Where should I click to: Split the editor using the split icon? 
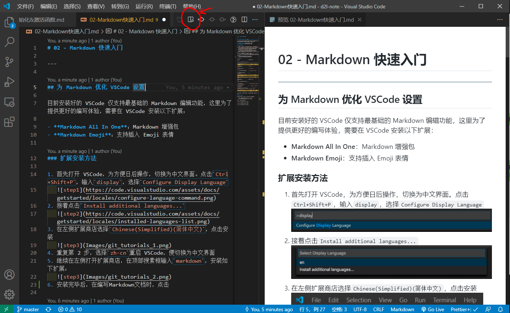pyautogui.click(x=244, y=20)
